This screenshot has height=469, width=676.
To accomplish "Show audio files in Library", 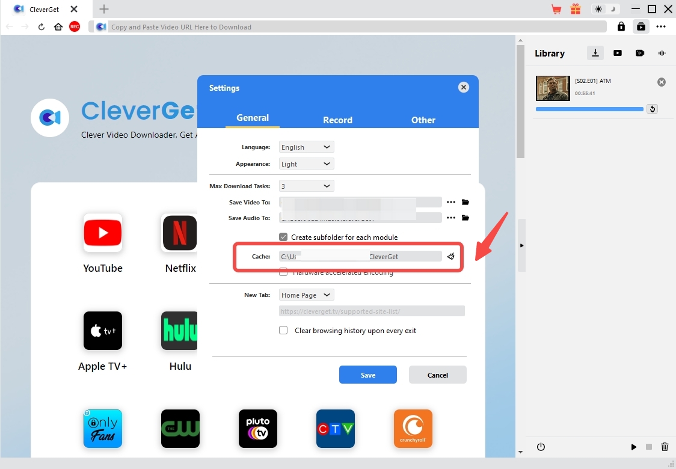I will pyautogui.click(x=662, y=53).
